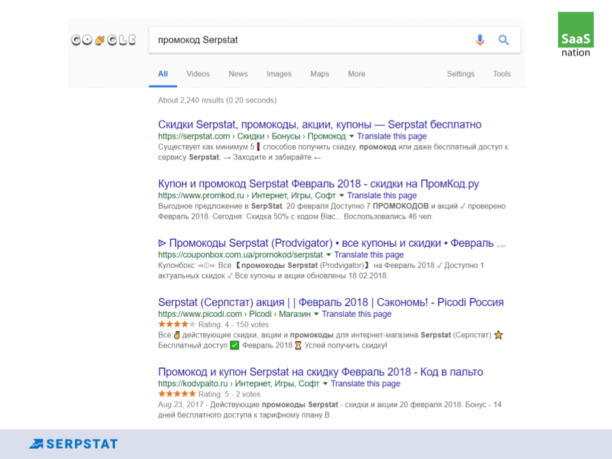Viewport: 612px width, 459px height.
Task: Click the star emoji ending Picodi snippet line
Action: [x=498, y=335]
